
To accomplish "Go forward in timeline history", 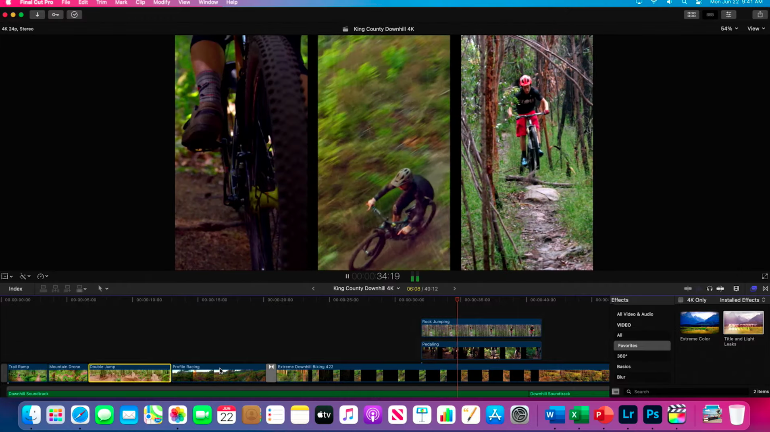I will pos(454,289).
